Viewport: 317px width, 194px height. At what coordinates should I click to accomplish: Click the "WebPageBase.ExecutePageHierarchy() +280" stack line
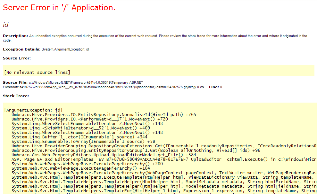(87, 164)
